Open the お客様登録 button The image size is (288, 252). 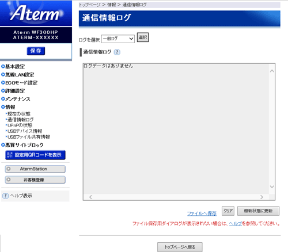(x=35, y=180)
